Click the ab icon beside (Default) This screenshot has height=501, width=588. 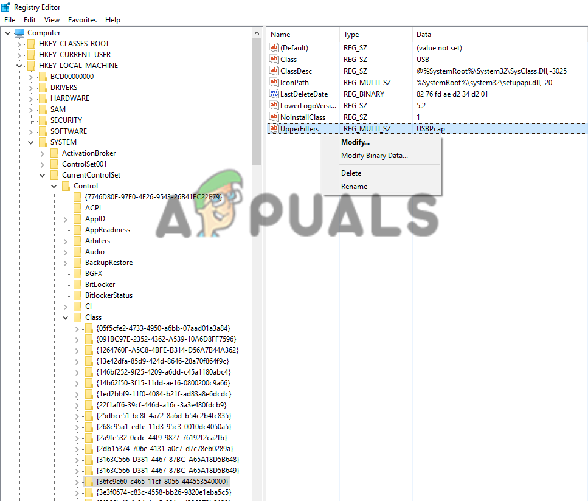coord(274,47)
